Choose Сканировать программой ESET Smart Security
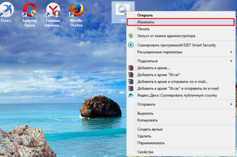The image size is (237, 157). [181, 45]
